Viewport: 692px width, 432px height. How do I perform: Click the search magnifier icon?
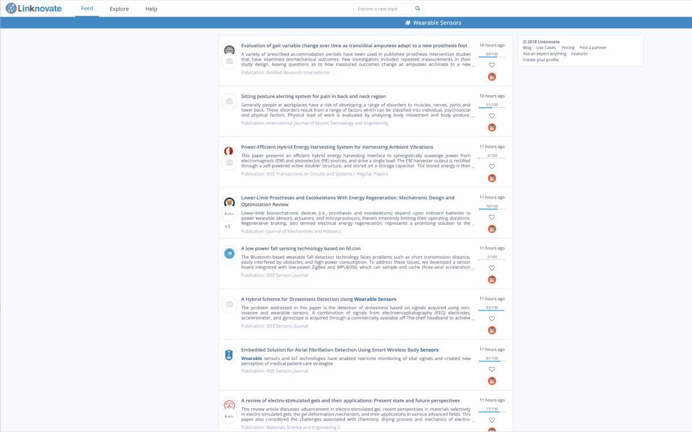(418, 9)
